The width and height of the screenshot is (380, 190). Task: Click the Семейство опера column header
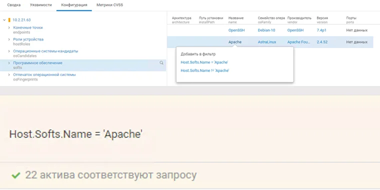pos(271,18)
